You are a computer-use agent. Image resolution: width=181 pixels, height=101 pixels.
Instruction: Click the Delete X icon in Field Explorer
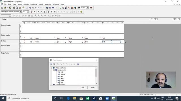pyautogui.click(x=67, y=64)
